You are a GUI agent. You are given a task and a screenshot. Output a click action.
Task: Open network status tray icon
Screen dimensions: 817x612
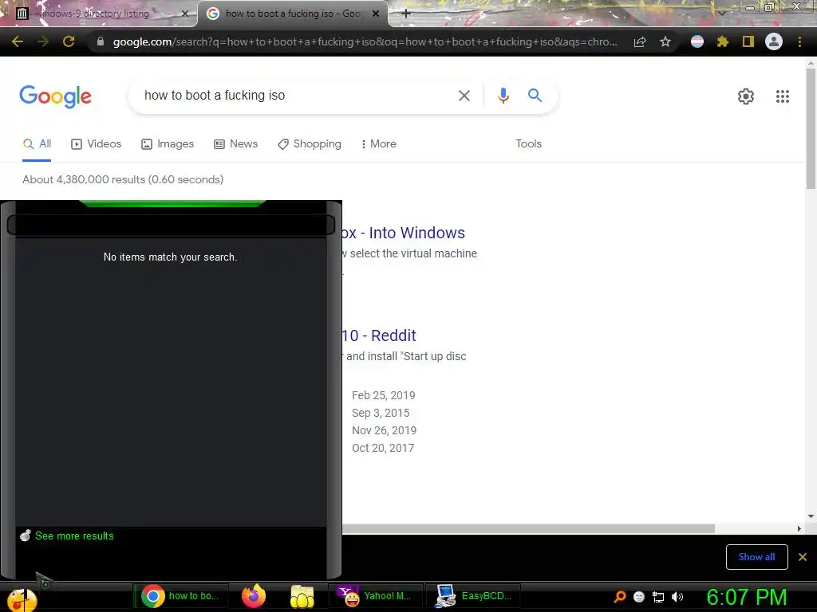(x=658, y=597)
